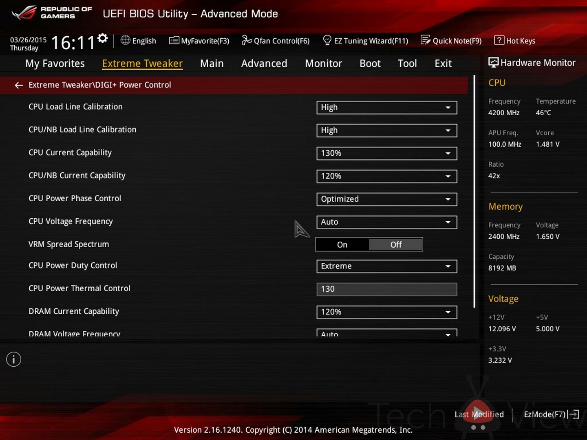Viewport: 587px width, 440px height.
Task: Select VRM Spread Spectrum label
Action: pos(69,244)
